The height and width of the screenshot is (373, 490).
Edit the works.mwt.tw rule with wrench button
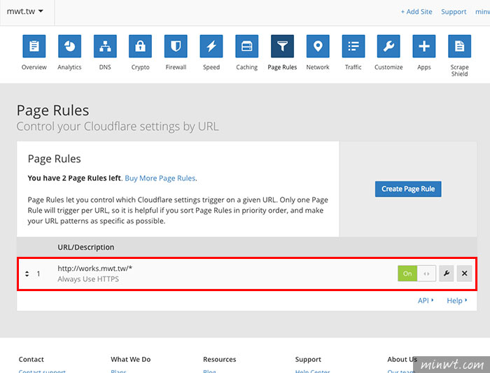coord(447,274)
